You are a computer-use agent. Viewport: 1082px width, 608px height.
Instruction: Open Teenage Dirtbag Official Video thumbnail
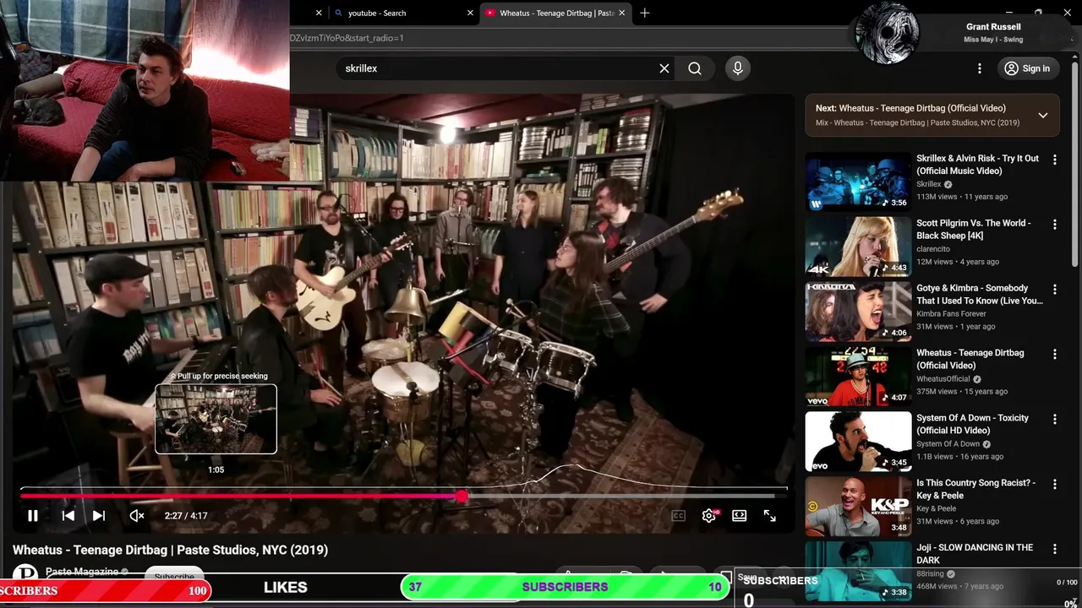click(x=858, y=376)
